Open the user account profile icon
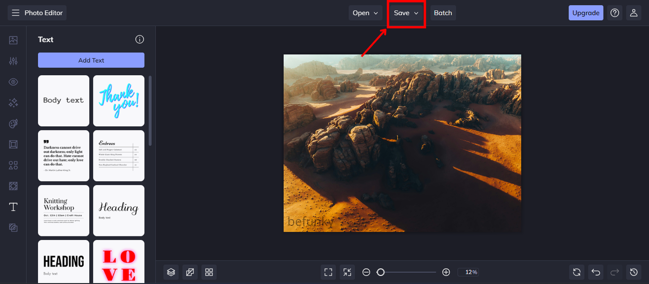 pyautogui.click(x=633, y=13)
